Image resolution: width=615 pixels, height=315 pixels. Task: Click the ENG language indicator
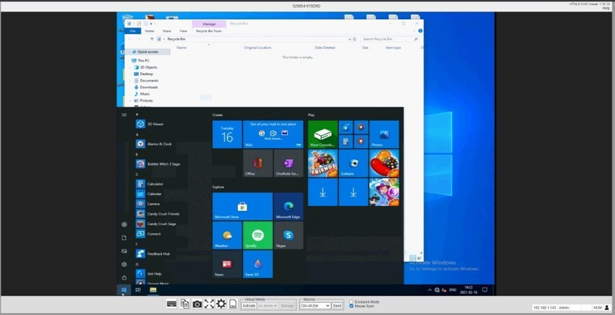(x=452, y=290)
